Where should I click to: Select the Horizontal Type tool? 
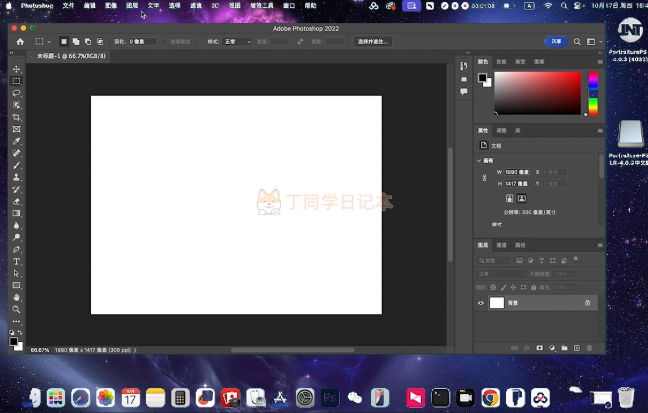16,261
